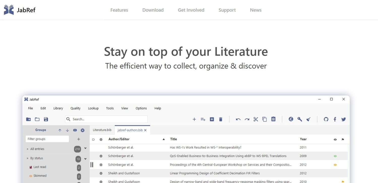Screen dimensions: 378x183
Task: Click the globe icon in the QoS-Enabled row
Action: (x=101, y=156)
